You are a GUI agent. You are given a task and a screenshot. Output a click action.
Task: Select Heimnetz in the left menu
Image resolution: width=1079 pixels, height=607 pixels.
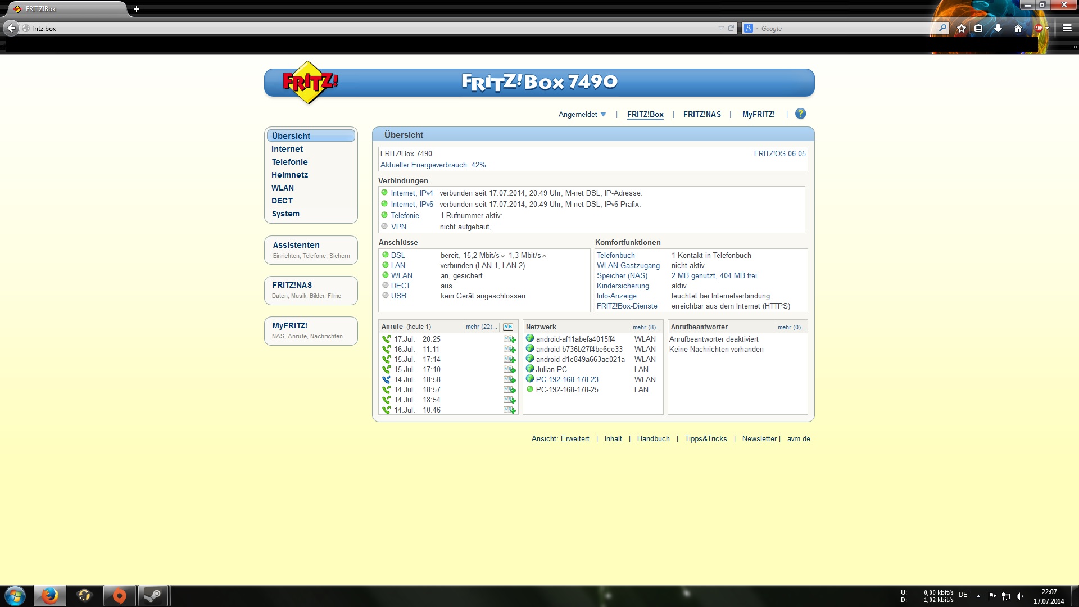coord(289,175)
